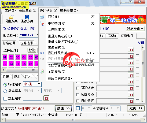This screenshot has width=147, height=123.
Task: Click the 保存方案 floppy disk icon
Action: (x=27, y=17)
